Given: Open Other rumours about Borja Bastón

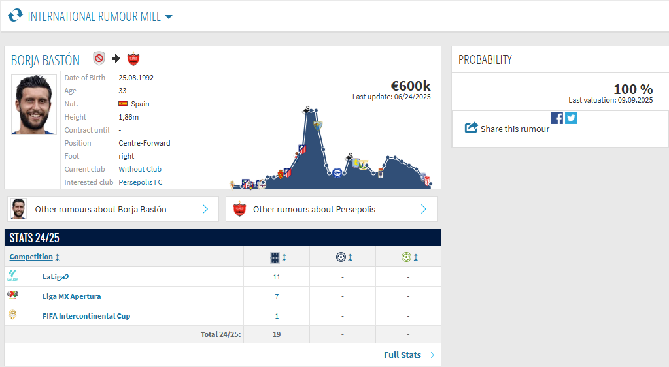Looking at the screenshot, I should coord(112,209).
